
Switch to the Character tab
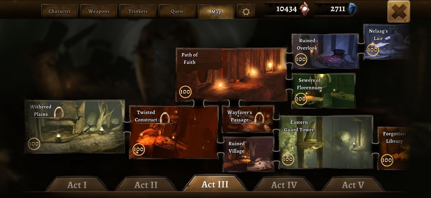[59, 11]
